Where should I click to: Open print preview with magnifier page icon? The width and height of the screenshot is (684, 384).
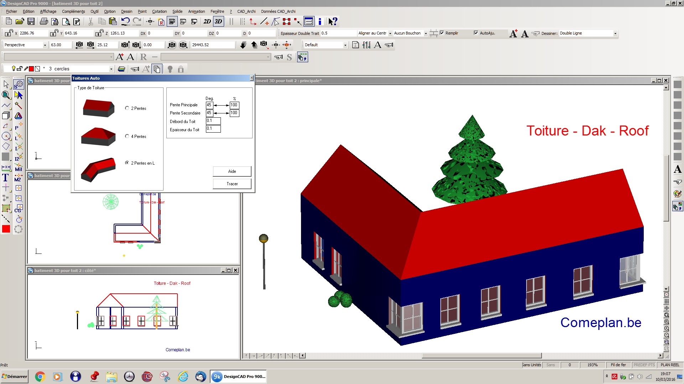click(x=66, y=21)
